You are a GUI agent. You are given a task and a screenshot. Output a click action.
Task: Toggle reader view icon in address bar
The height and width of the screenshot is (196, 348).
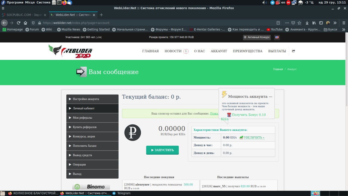click(278, 23)
